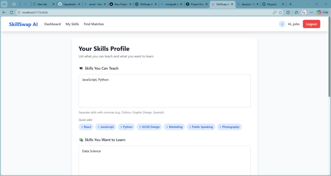Add a new browser tab with plus icon
The height and width of the screenshot is (176, 331).
coord(290,4)
